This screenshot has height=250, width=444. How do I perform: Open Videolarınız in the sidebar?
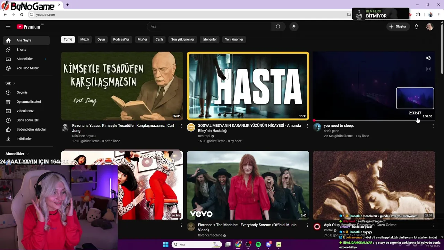pyautogui.click(x=26, y=111)
